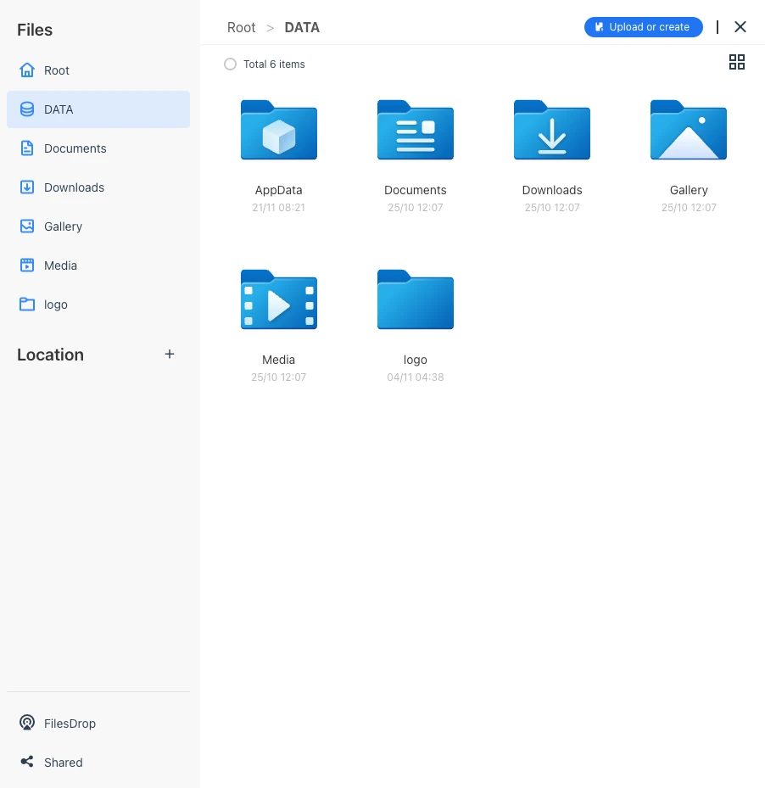Click the Documents sidebar icon
The width and height of the screenshot is (765, 788).
(x=27, y=148)
